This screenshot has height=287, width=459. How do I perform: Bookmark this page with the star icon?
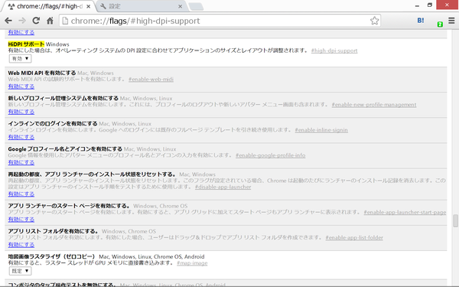point(374,21)
